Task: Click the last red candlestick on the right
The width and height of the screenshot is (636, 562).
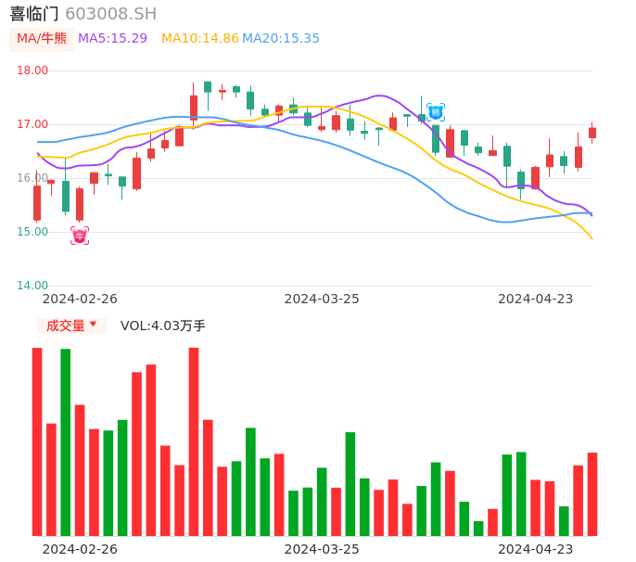Action: click(592, 133)
